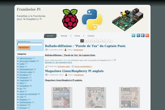Open Magazines Linux/Raspberry Pi anglais post title
The height and width of the screenshot is (110, 165).
74,71
